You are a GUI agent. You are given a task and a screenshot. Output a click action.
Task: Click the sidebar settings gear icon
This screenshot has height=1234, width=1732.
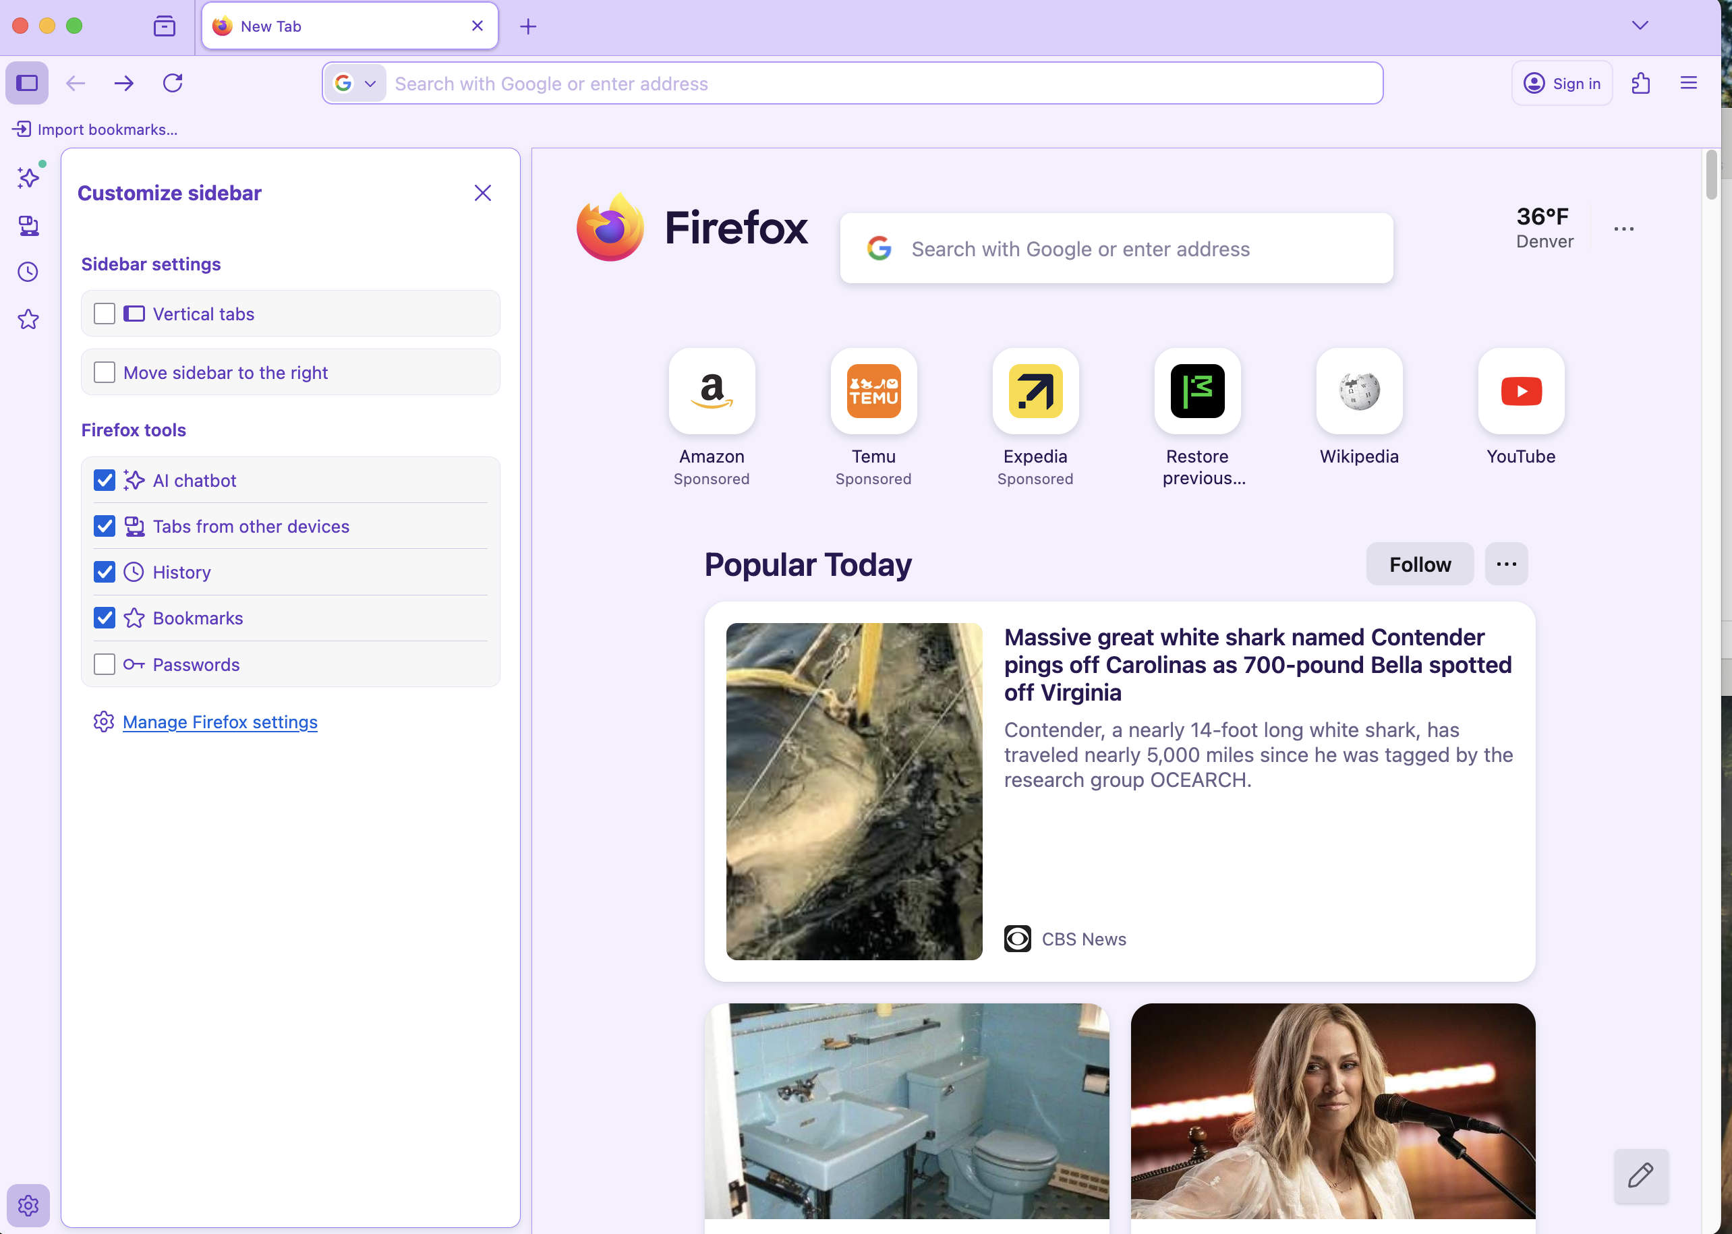pyautogui.click(x=28, y=1205)
